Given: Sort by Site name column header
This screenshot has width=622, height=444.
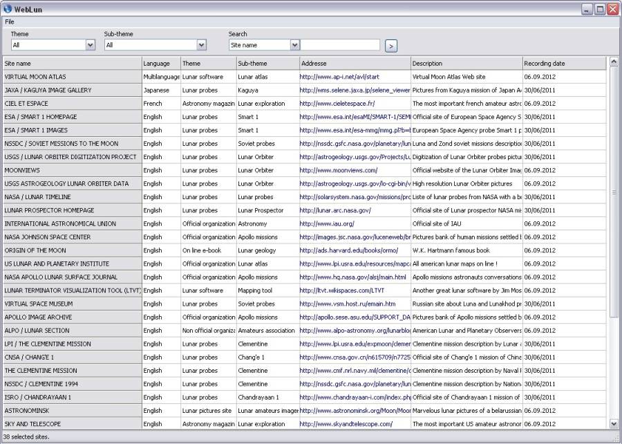Looking at the screenshot, I should coord(72,64).
